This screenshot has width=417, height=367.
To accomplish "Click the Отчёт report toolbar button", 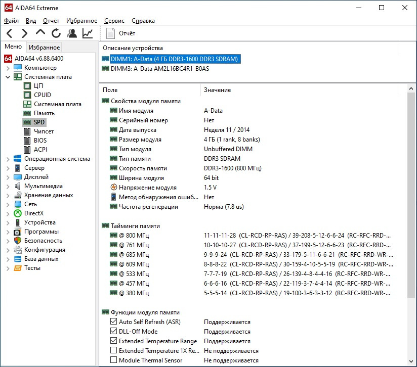I will pyautogui.click(x=121, y=33).
